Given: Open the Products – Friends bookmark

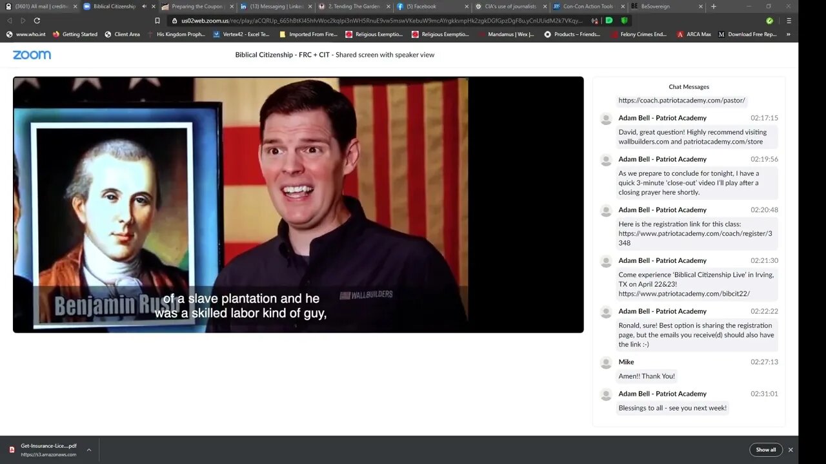Looking at the screenshot, I should pyautogui.click(x=572, y=34).
